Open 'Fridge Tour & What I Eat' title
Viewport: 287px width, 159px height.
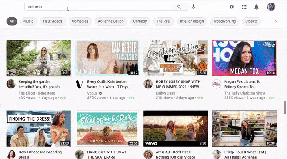point(245,154)
